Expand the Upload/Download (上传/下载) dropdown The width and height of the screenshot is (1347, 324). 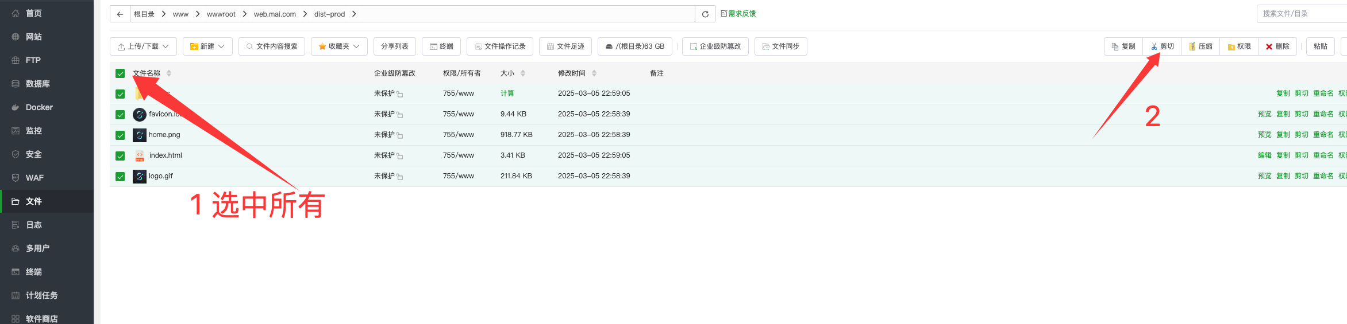point(143,46)
